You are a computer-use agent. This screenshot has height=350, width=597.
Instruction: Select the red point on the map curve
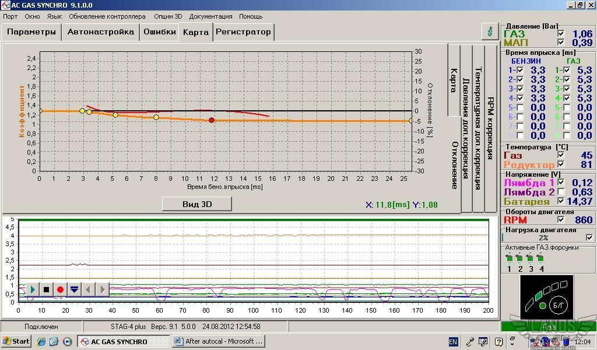pos(212,120)
